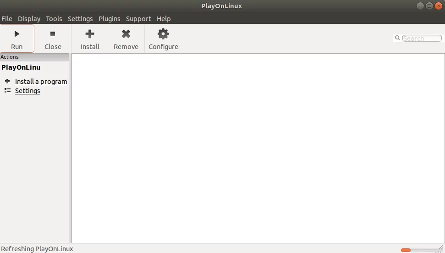Open the Plugins menu
This screenshot has height=253, width=445.
coord(109,19)
